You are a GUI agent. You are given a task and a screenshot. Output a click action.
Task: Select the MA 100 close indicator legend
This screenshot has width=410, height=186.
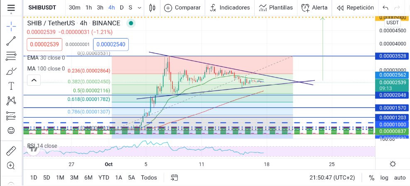pyautogui.click(x=46, y=69)
